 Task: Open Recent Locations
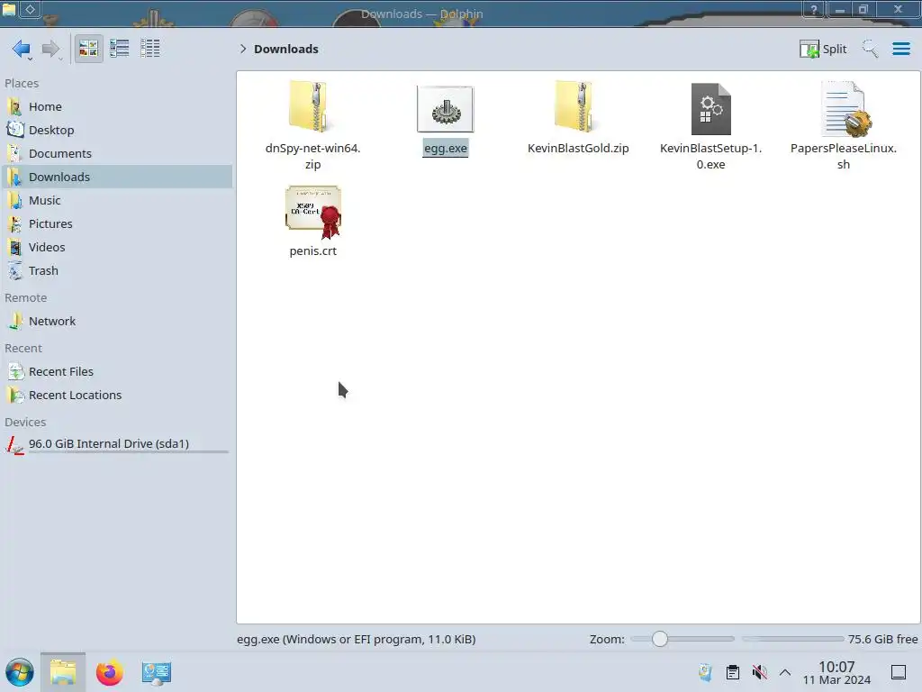(117, 396)
